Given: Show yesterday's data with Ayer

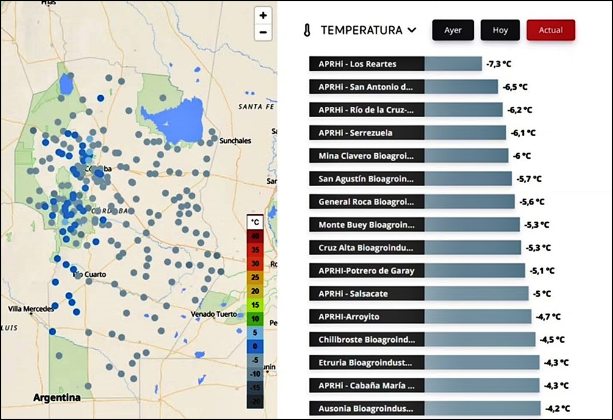Looking at the screenshot, I should tap(452, 30).
